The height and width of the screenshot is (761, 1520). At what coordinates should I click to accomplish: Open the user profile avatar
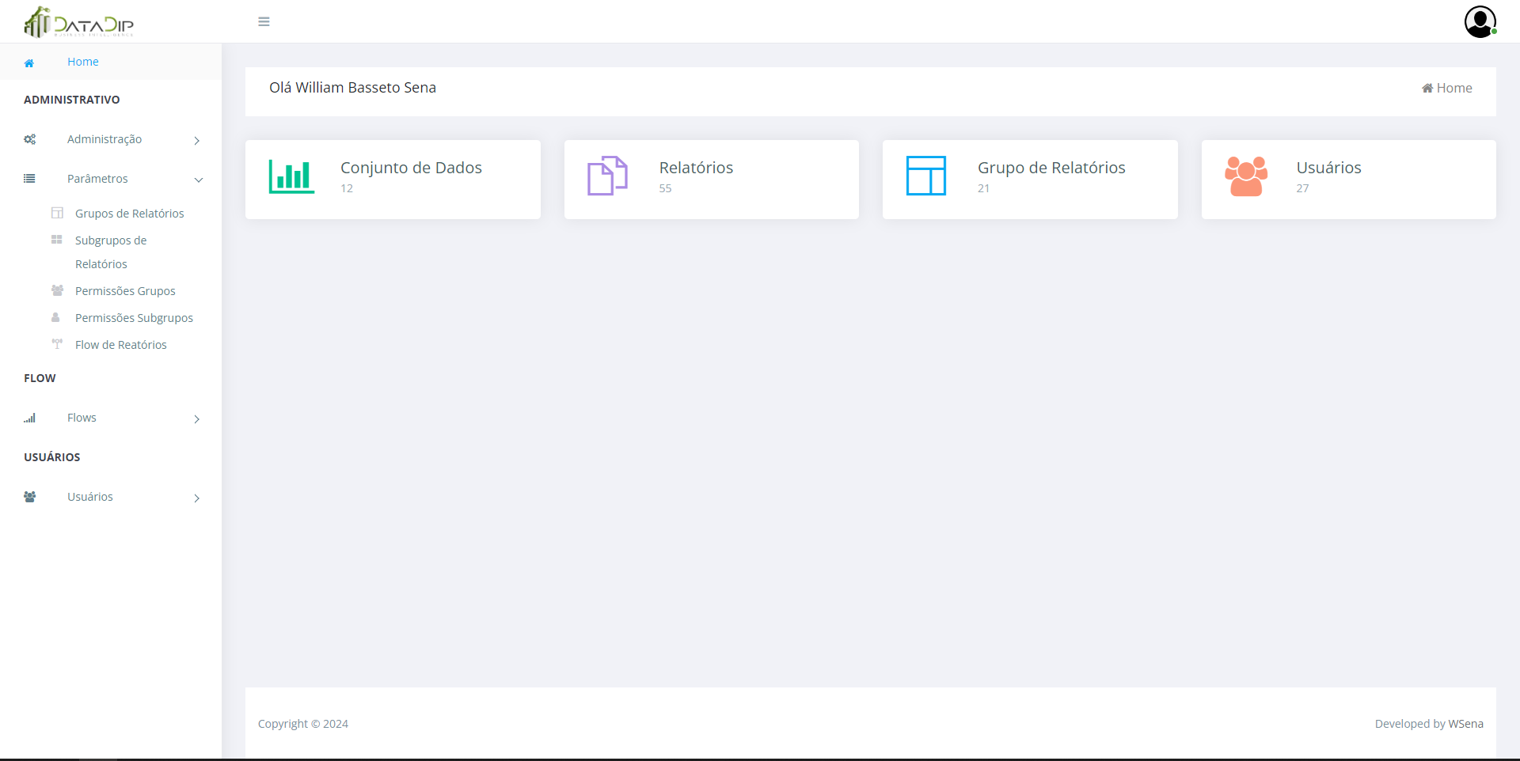[1480, 22]
